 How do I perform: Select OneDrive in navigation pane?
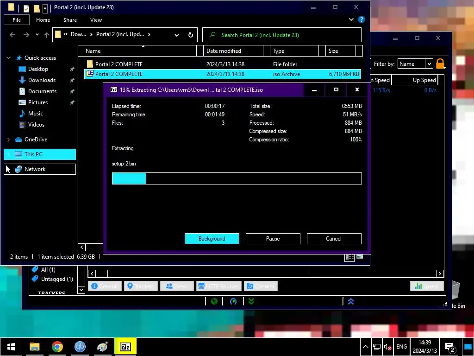36,140
